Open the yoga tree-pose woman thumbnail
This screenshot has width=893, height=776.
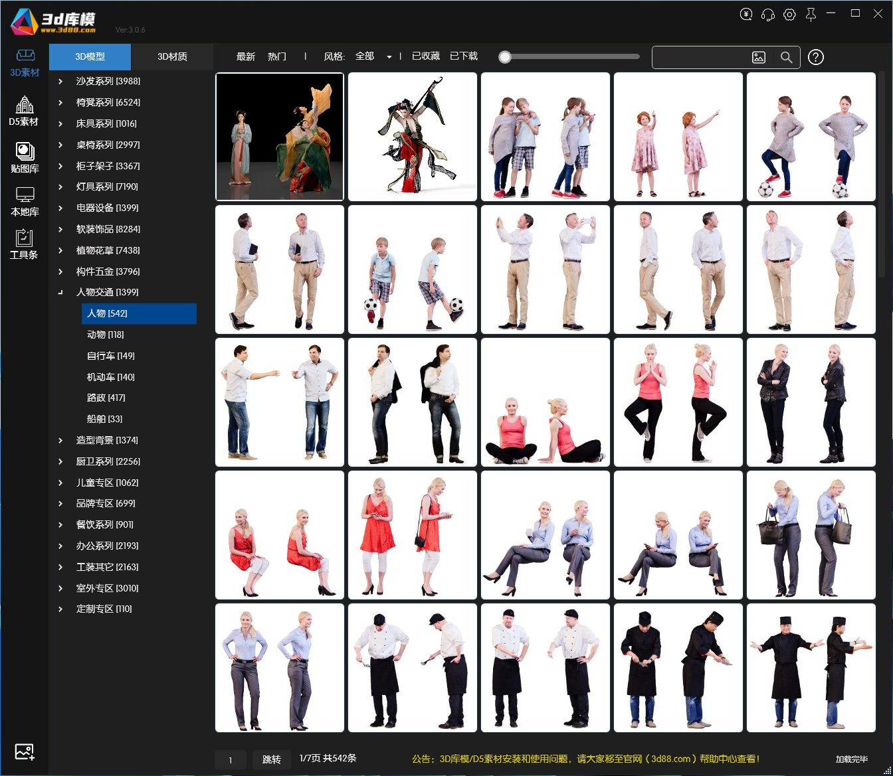678,402
